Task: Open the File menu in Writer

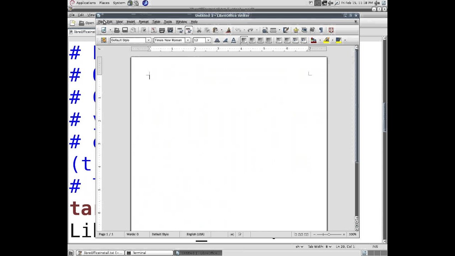Action: click(101, 22)
